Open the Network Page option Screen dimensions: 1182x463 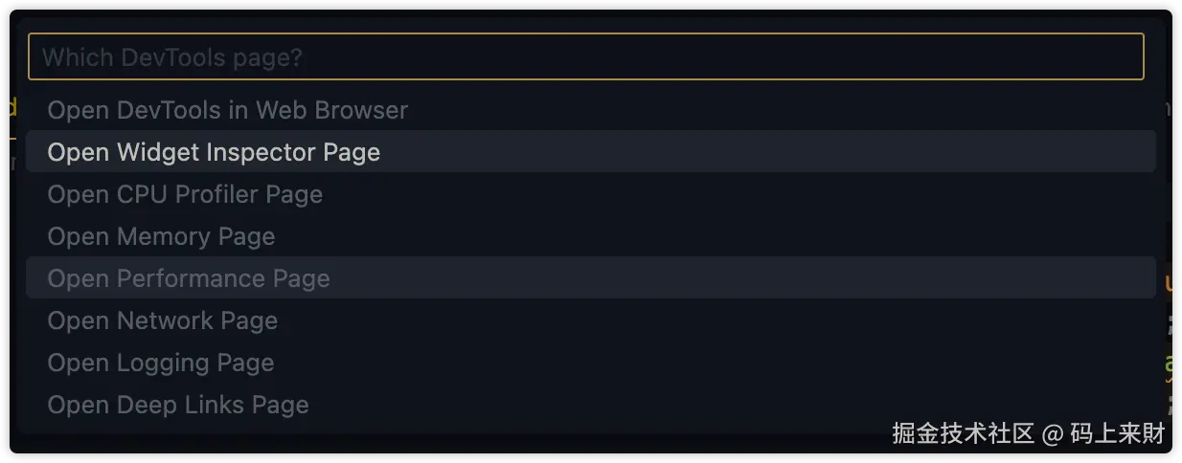(x=163, y=320)
